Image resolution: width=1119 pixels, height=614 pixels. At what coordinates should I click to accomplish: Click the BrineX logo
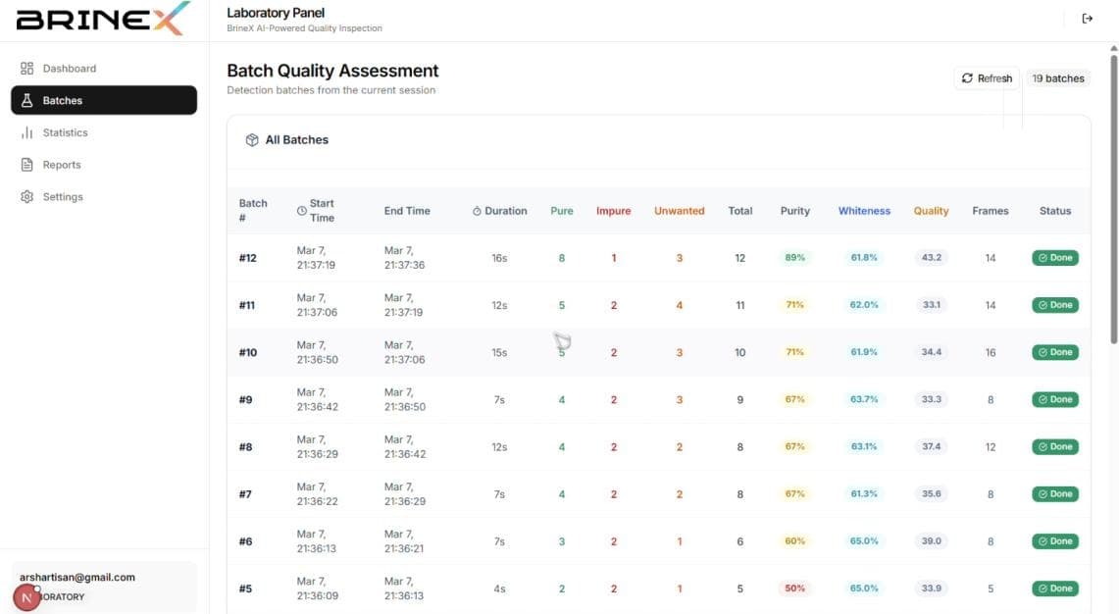click(x=104, y=20)
